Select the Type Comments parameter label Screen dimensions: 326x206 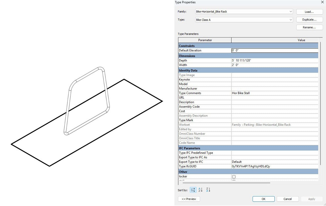(x=190, y=93)
